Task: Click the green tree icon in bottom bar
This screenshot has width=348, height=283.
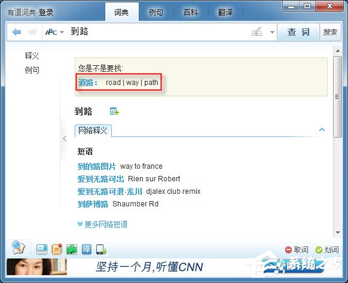Action: pos(72,249)
